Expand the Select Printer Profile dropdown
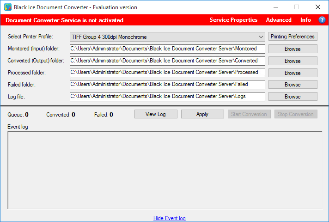This screenshot has height=222, width=329. [x=167, y=37]
